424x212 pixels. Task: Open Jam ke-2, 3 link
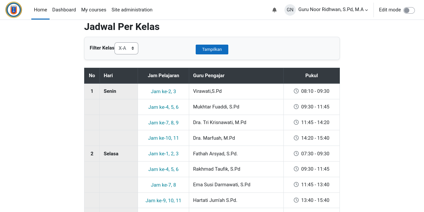pos(163,92)
